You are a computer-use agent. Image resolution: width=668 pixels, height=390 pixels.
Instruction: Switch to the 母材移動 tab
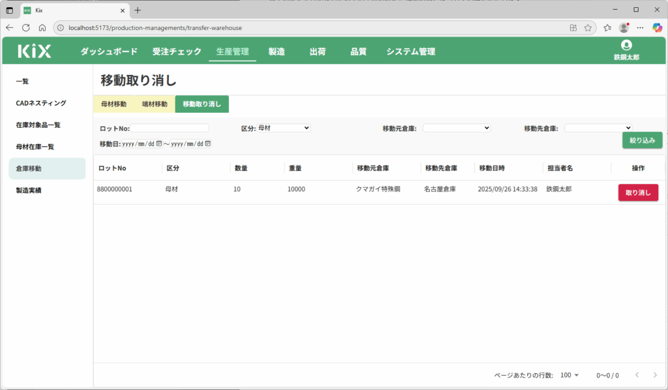(114, 104)
